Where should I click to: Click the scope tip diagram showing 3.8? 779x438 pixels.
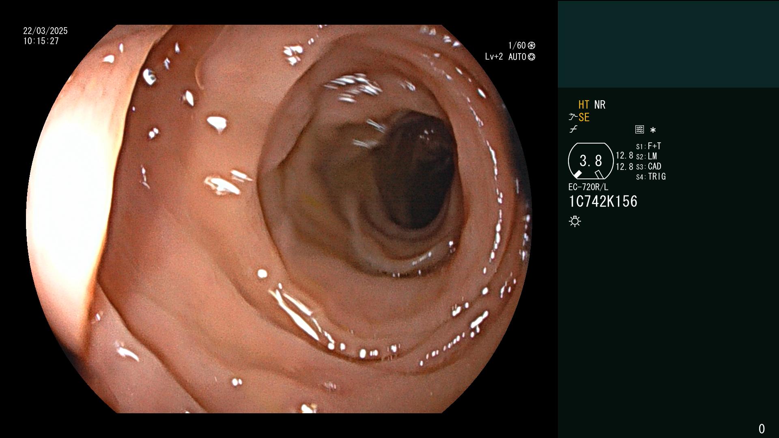591,161
